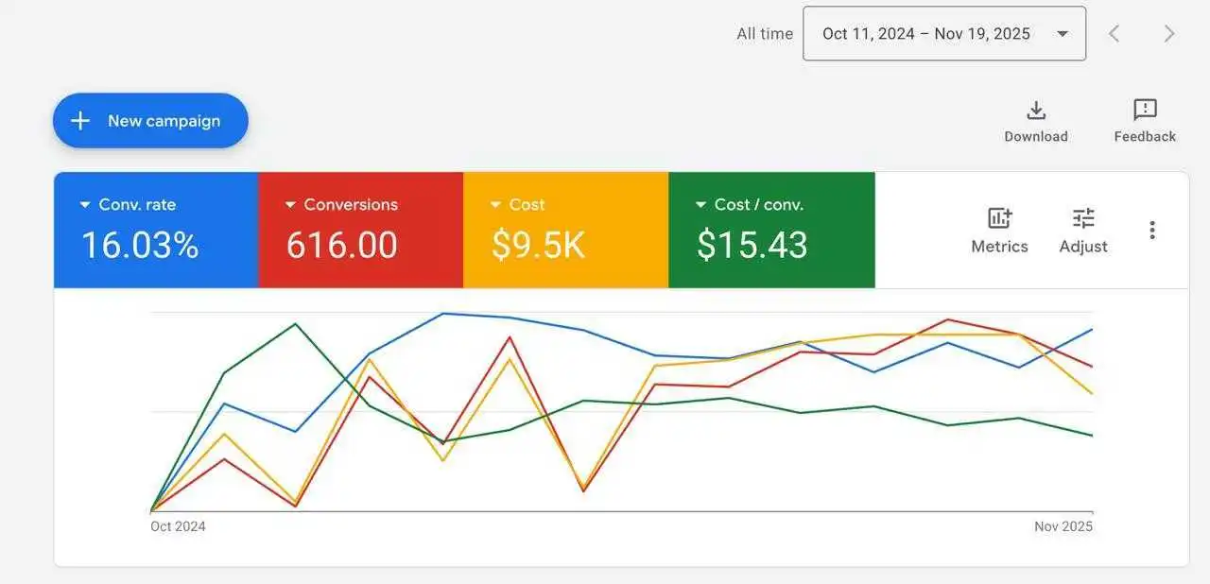Expand the Cost metric dropdown arrow
This screenshot has height=584, width=1210.
pyautogui.click(x=495, y=205)
